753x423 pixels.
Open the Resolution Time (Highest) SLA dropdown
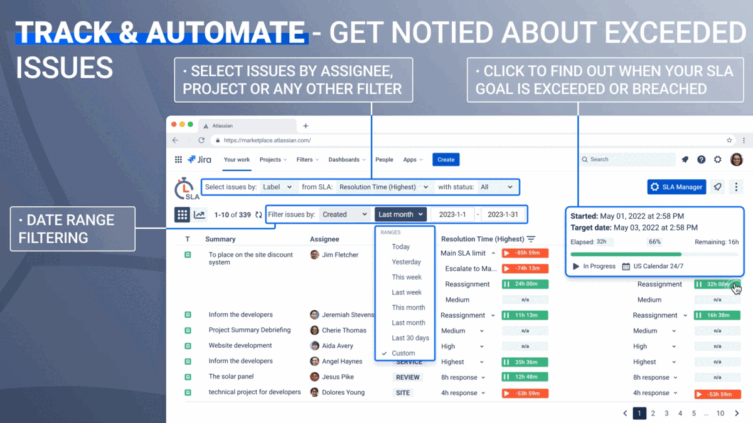click(x=383, y=187)
